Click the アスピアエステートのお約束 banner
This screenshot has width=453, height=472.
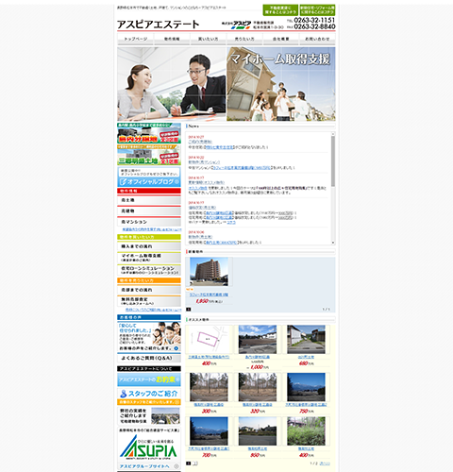click(149, 379)
